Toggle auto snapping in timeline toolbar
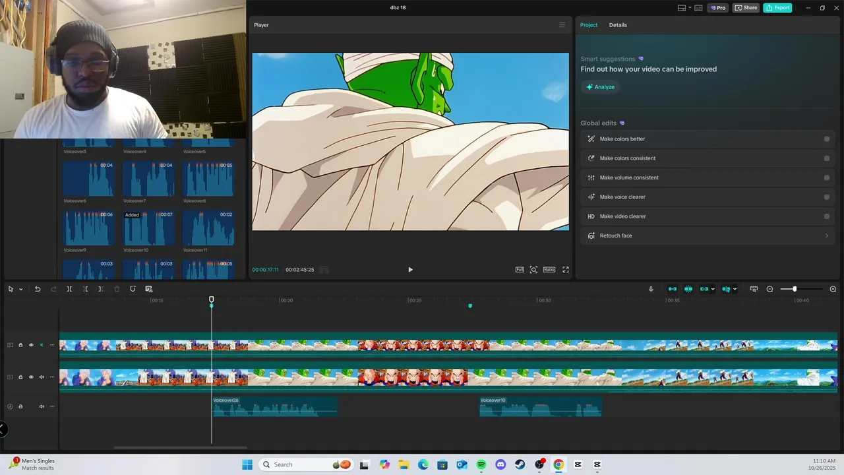844x475 pixels. [x=688, y=289]
